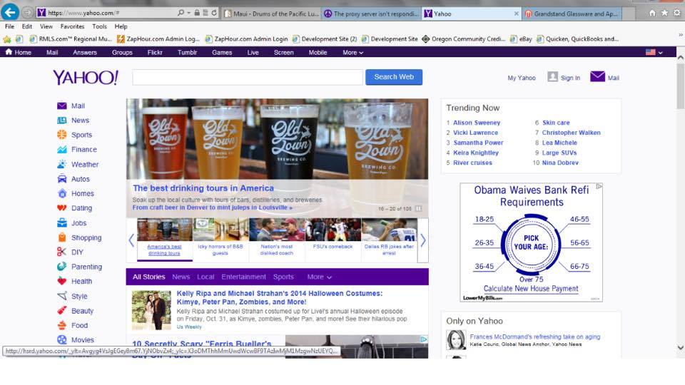Open the IE Tools gear icon
The height and width of the screenshot is (385, 685).
point(676,13)
